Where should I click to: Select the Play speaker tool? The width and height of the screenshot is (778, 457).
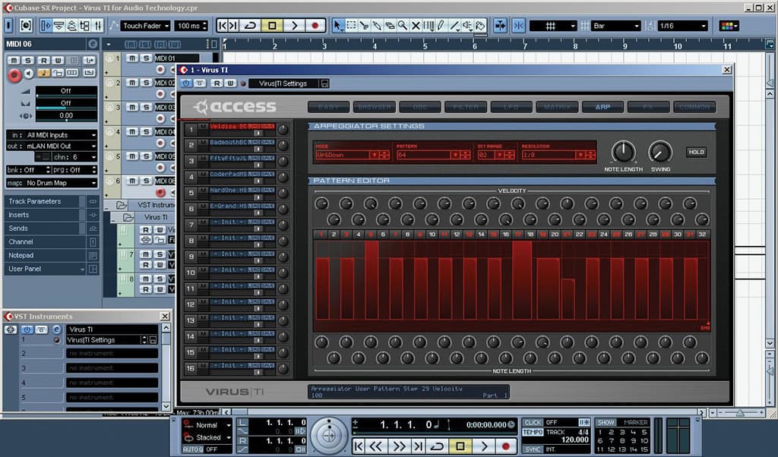[467, 26]
